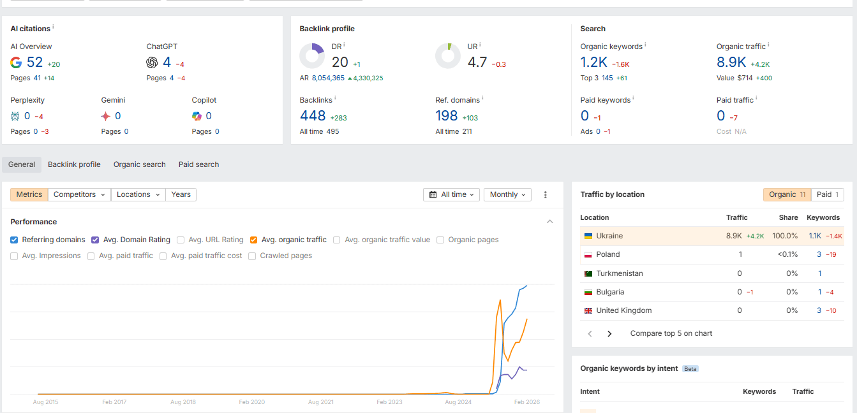Open the 1.2K organic keywords link

pos(593,62)
